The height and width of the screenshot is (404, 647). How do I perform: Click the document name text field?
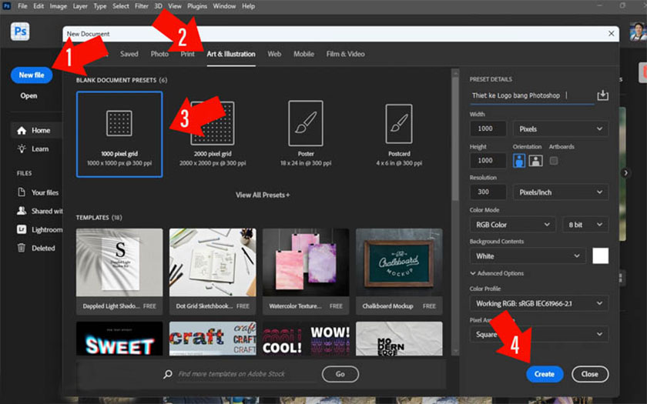[x=532, y=95]
